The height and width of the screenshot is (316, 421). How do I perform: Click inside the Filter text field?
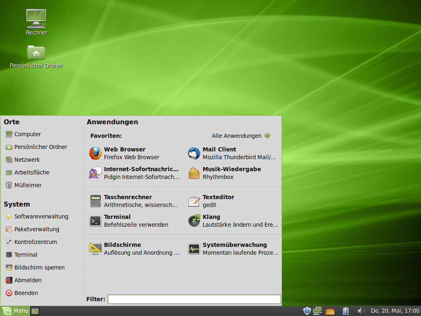pos(194,299)
